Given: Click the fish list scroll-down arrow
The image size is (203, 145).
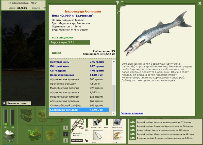Looking at the screenshot, I should click(x=114, y=113).
